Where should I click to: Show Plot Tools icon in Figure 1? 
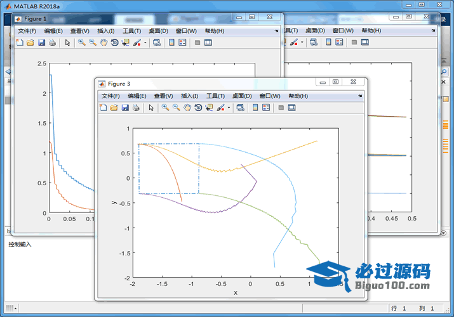(x=208, y=42)
